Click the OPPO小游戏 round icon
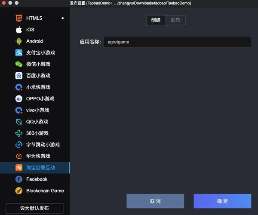 pos(19,99)
